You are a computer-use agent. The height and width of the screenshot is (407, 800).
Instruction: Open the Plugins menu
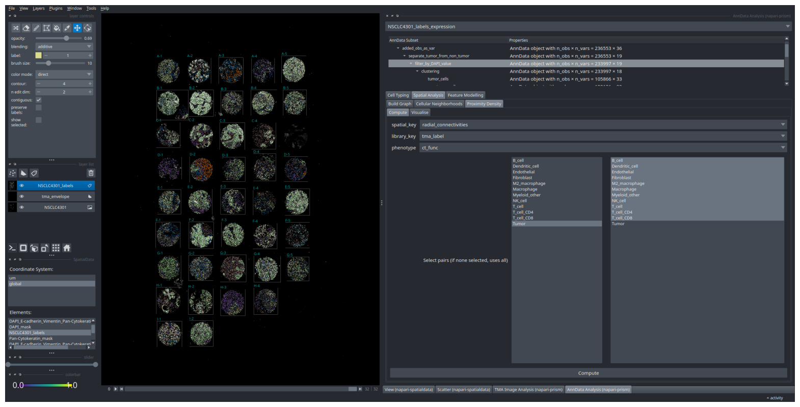(56, 8)
